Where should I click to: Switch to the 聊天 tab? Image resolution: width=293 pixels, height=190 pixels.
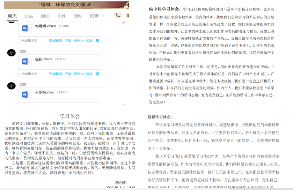pyautogui.click(x=12, y=16)
